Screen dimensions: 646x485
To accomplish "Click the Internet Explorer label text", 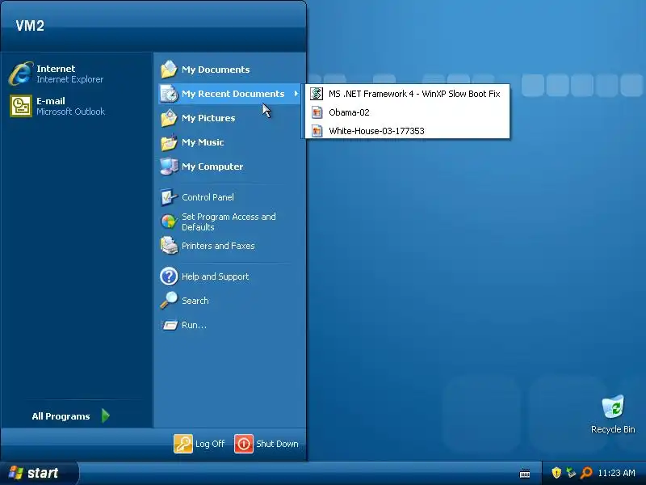I will tap(70, 79).
